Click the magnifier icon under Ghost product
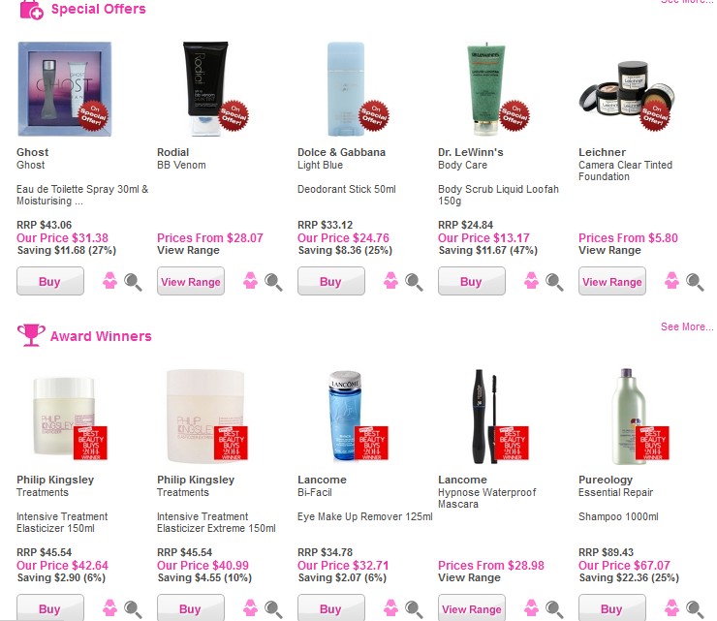The height and width of the screenshot is (621, 717). click(x=133, y=282)
